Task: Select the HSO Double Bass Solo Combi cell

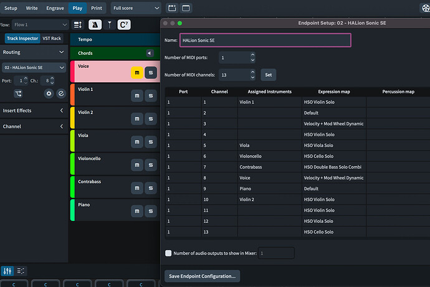Action: point(334,167)
